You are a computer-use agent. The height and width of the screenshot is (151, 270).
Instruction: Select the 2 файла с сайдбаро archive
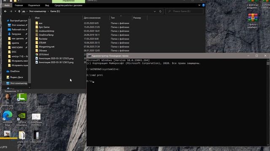pyautogui.click(x=253, y=21)
